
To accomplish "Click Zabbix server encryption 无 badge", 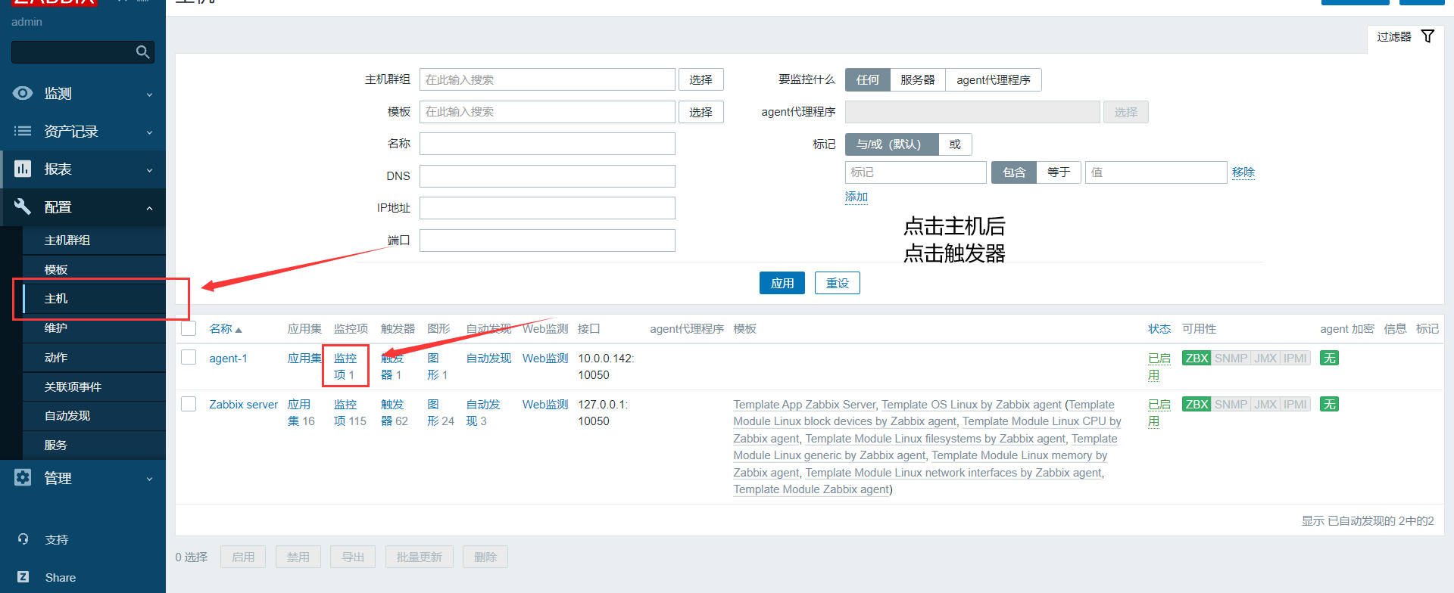I will tap(1329, 405).
